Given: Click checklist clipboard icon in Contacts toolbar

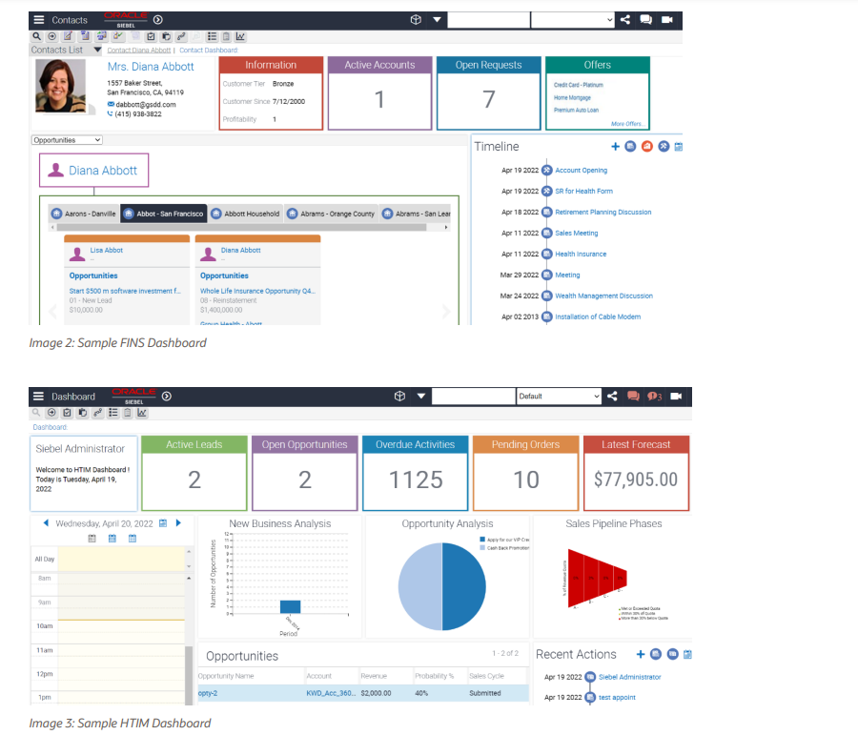Looking at the screenshot, I should 151,36.
